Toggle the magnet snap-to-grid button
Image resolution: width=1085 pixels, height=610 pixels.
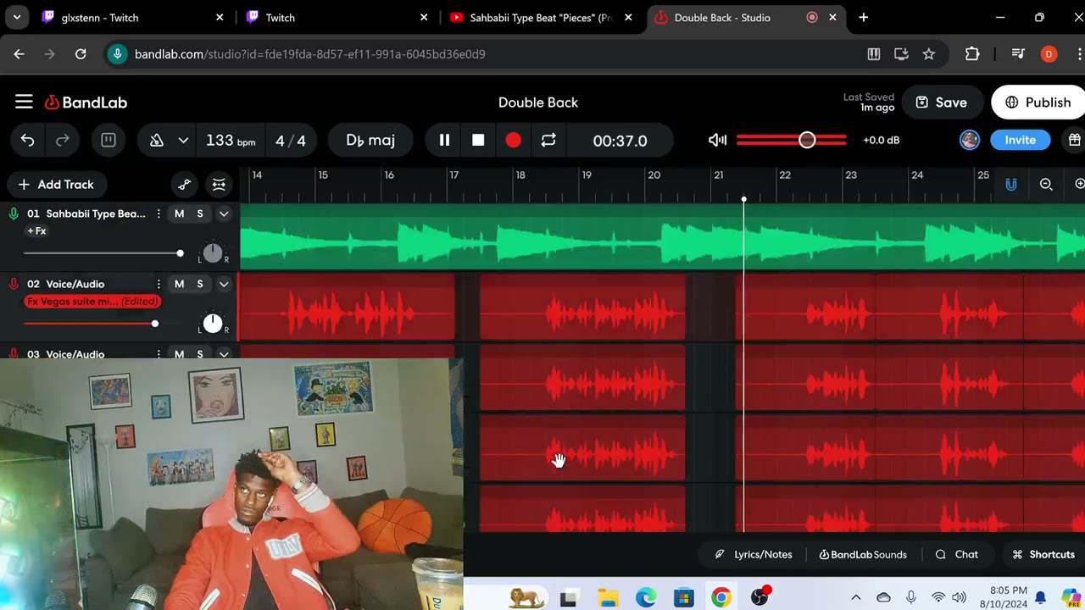coord(1010,185)
